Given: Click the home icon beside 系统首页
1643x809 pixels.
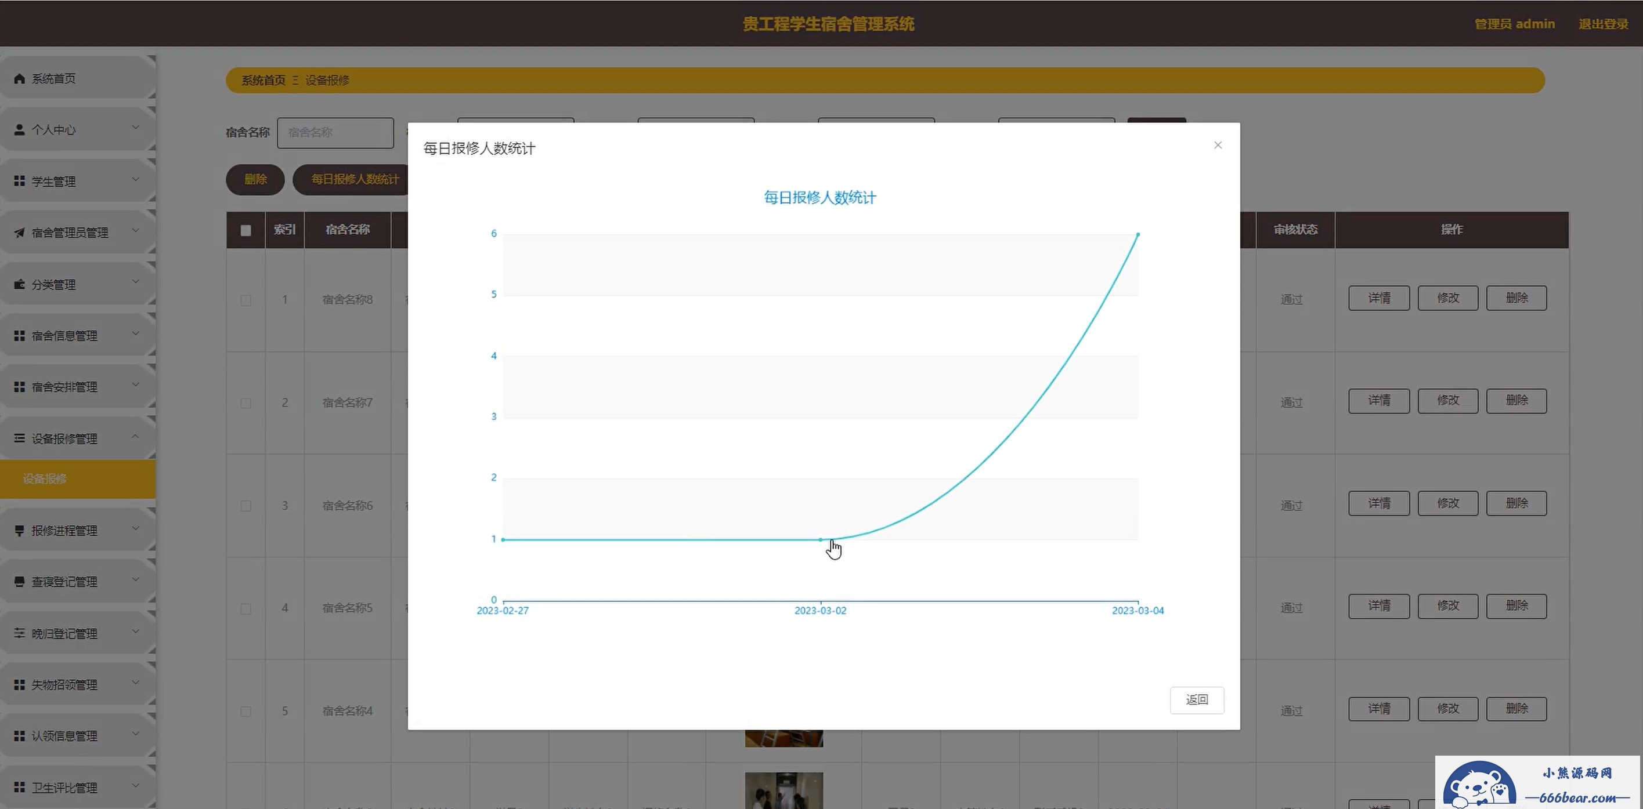Looking at the screenshot, I should [19, 78].
